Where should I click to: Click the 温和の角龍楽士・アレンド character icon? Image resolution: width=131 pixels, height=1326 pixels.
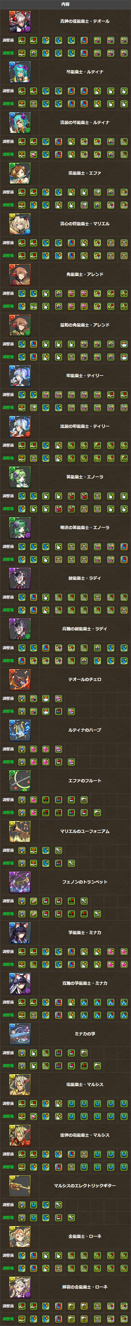(20, 325)
